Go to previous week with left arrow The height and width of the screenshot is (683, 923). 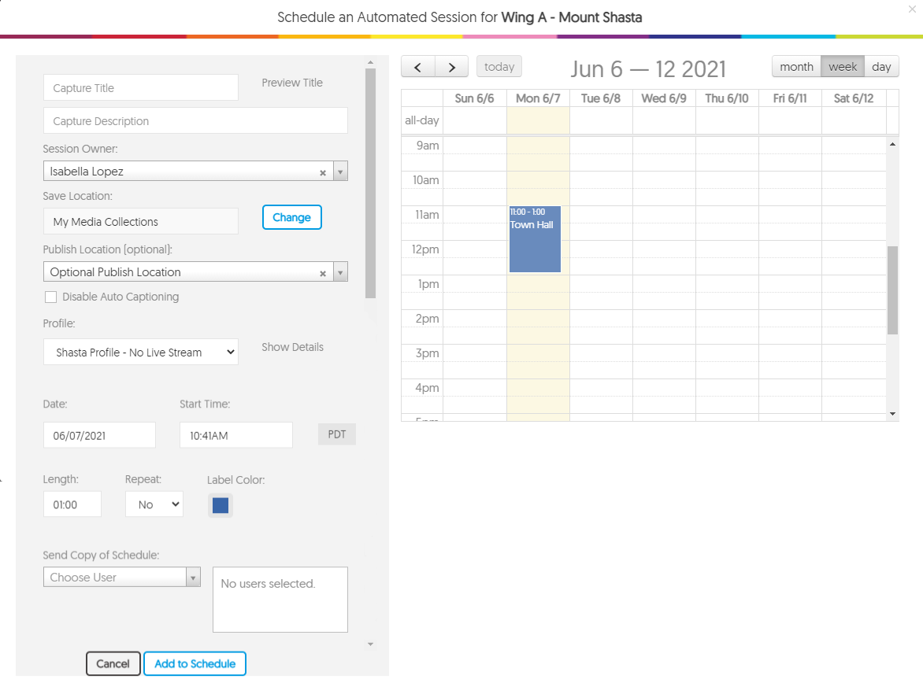418,67
